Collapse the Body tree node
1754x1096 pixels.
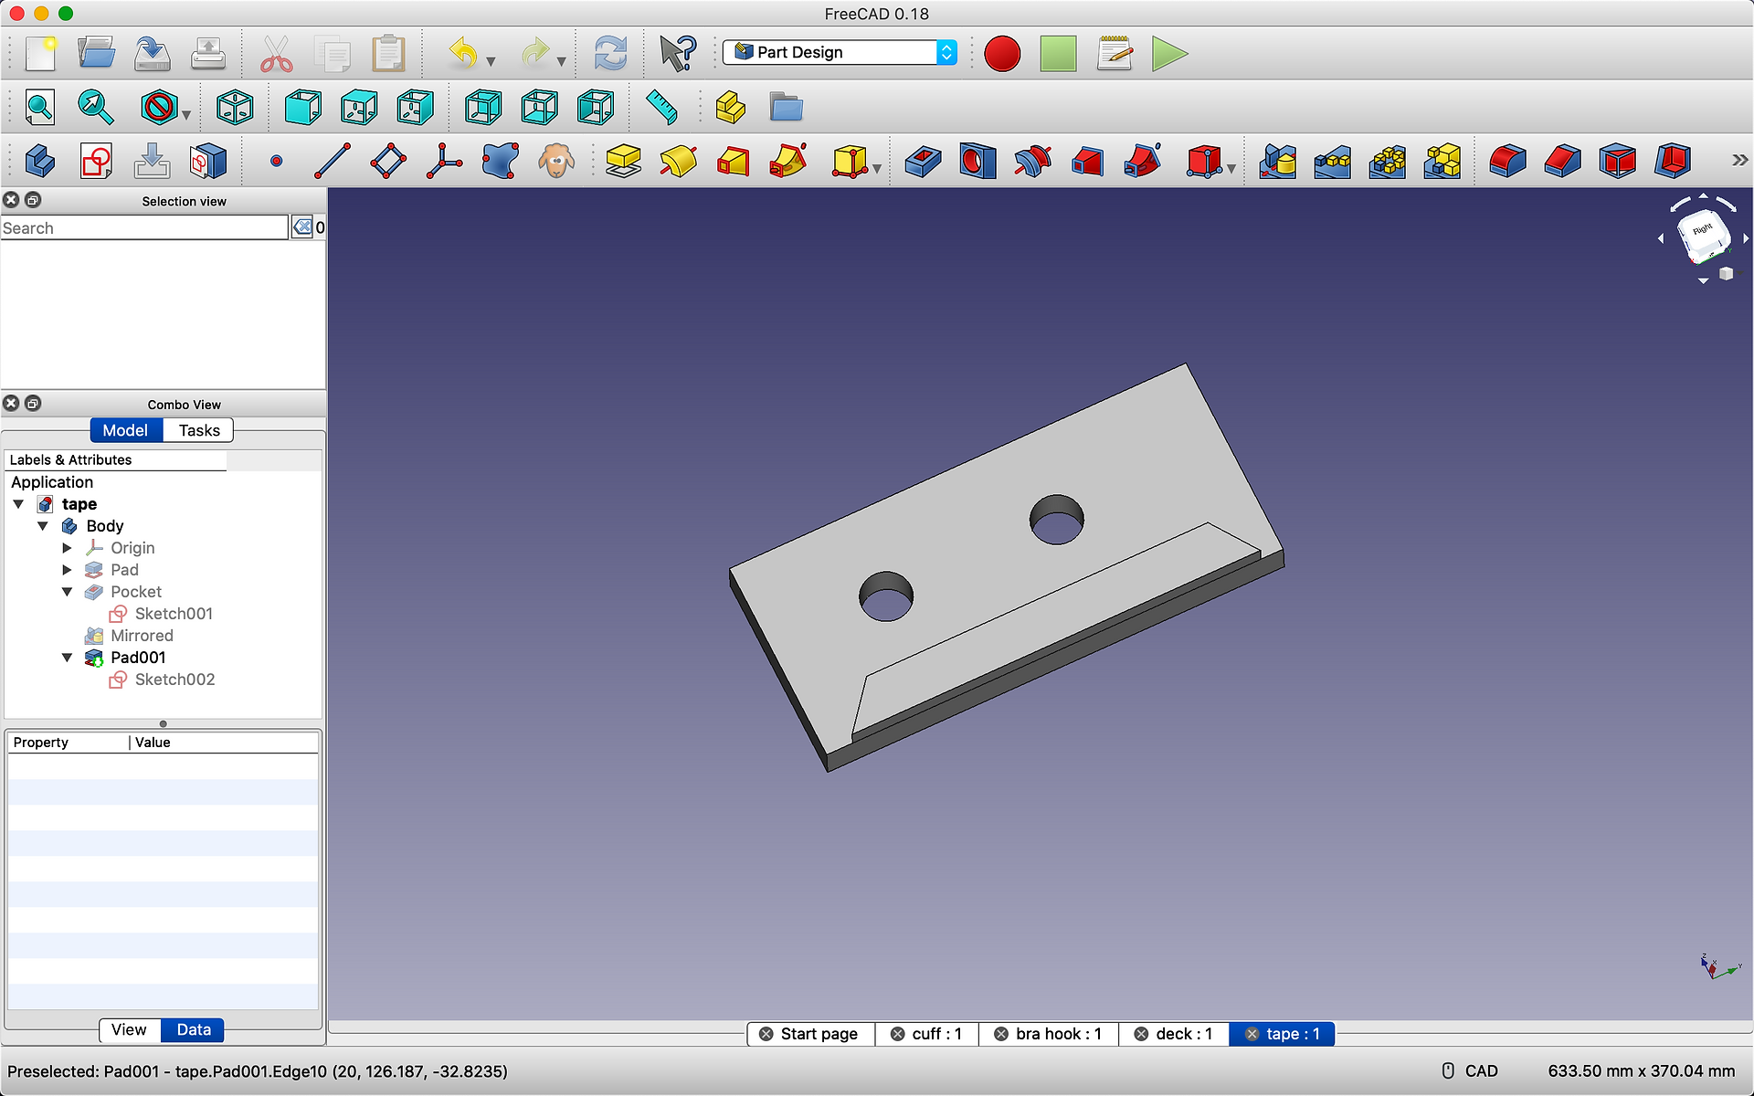pyautogui.click(x=43, y=526)
